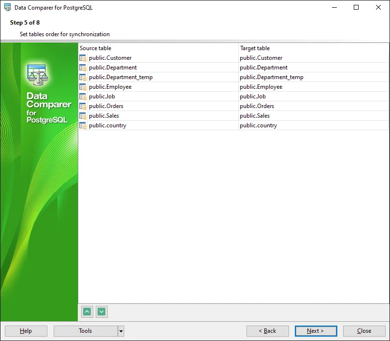Click the Target table column header
This screenshot has height=341, width=390.
tap(313, 48)
